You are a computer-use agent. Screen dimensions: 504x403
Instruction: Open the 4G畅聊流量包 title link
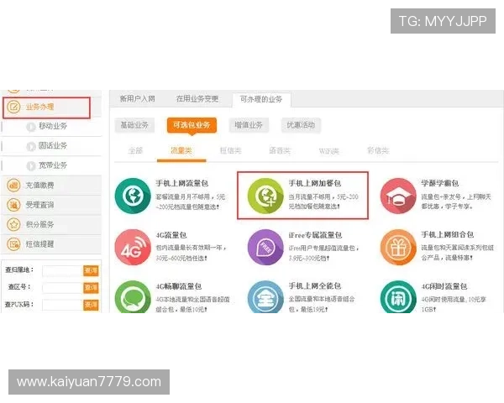click(179, 286)
